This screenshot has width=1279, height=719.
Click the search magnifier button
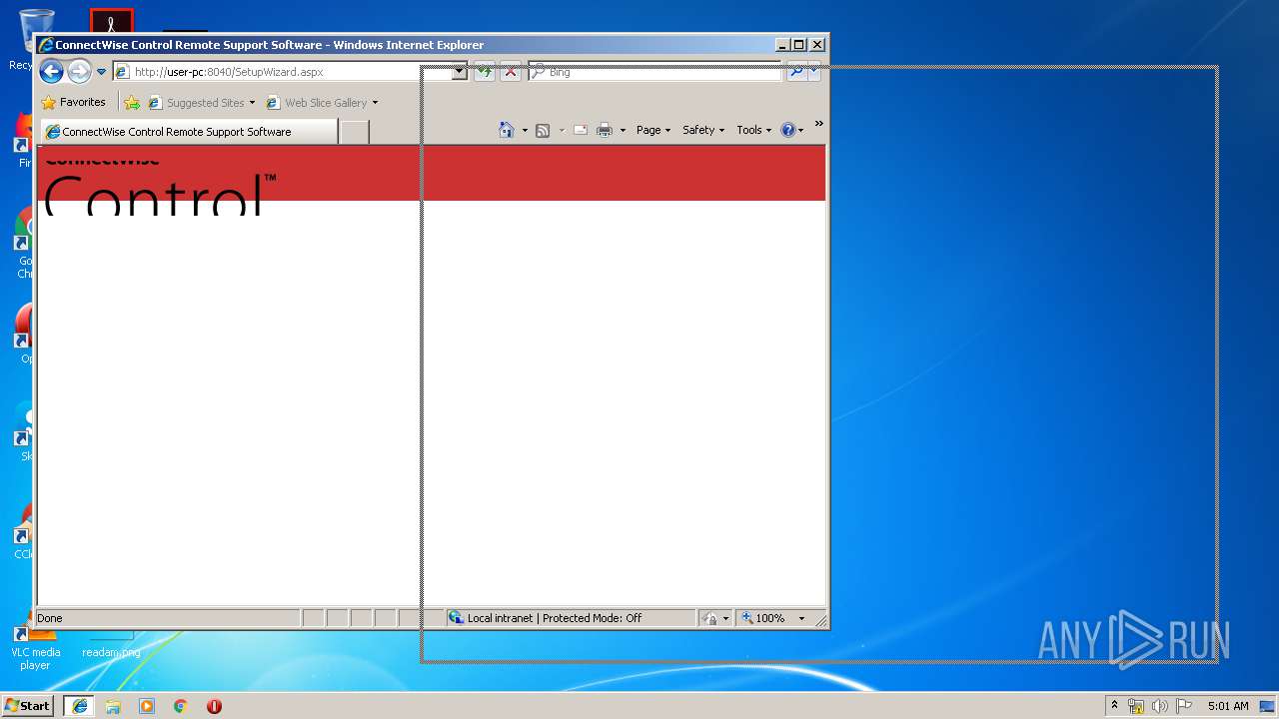point(796,72)
